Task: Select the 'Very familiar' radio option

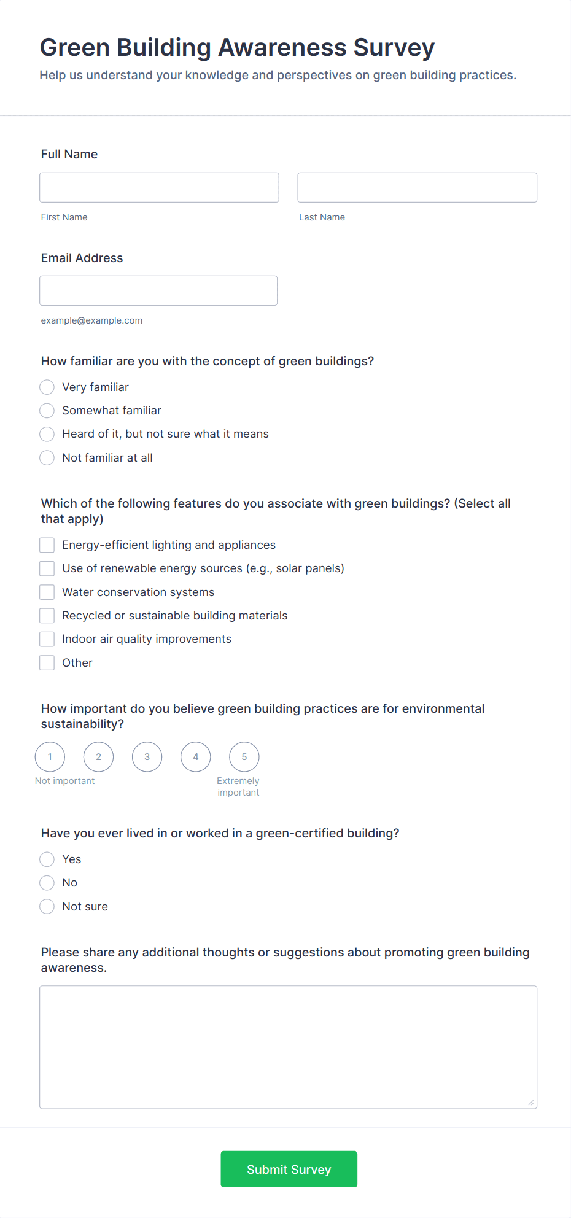Action: pos(47,387)
